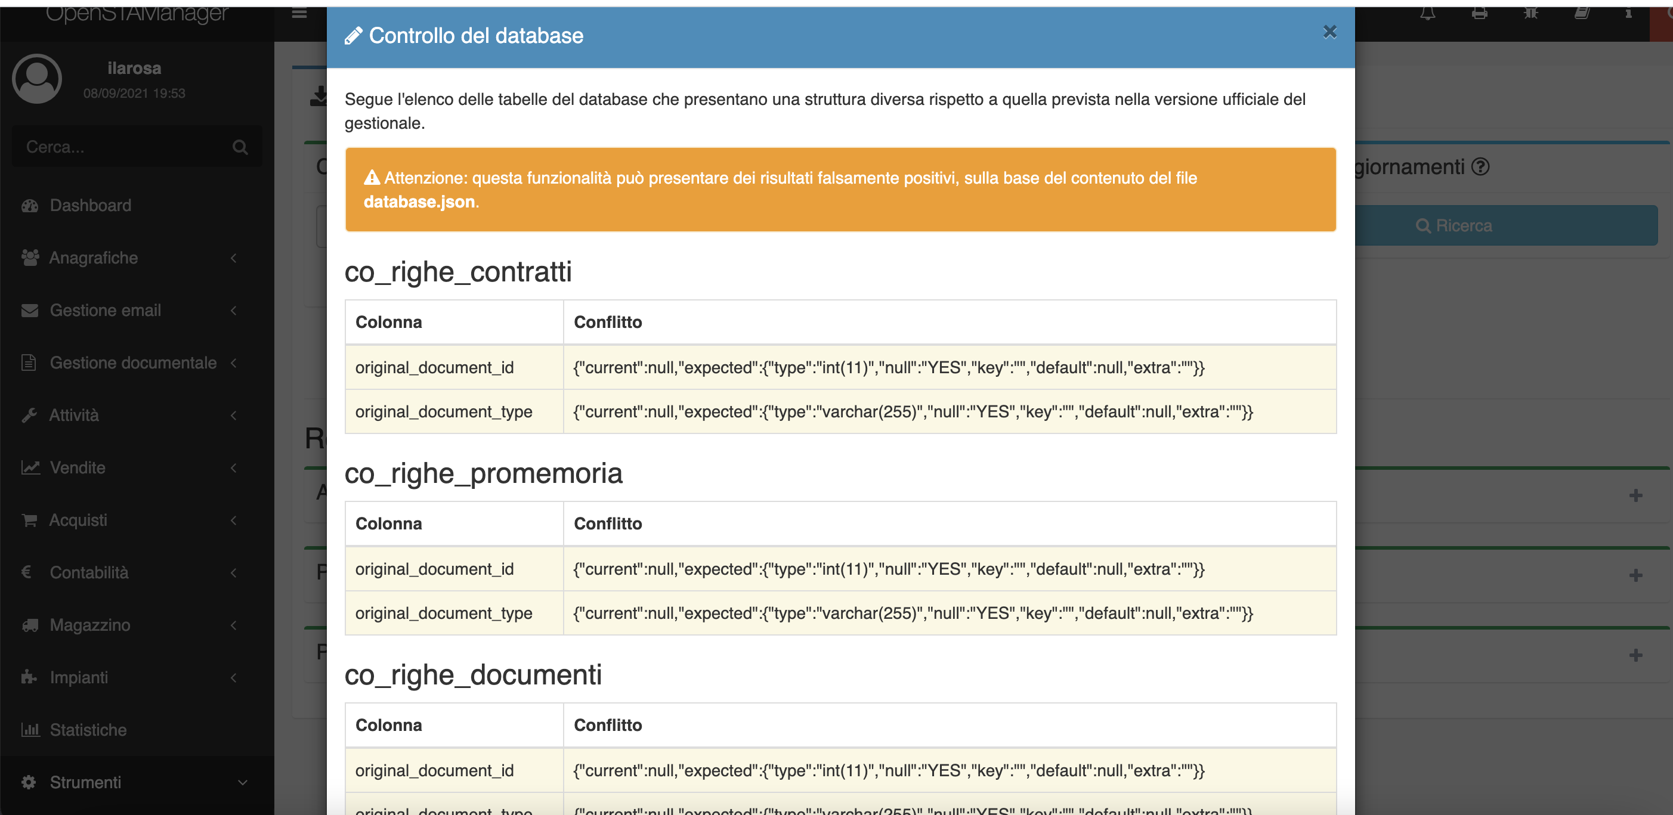Screen dimensions: 1673x815
Task: Click the co_righe_contratti heading
Action: (x=458, y=271)
